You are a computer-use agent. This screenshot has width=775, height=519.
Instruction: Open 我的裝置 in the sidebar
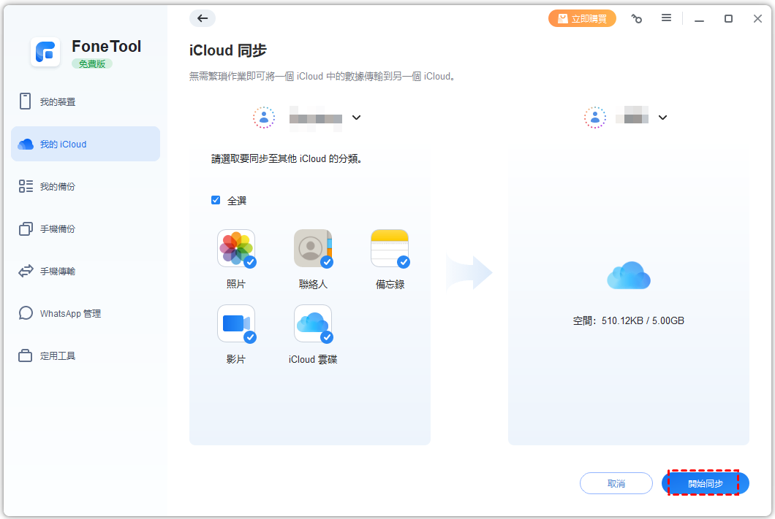[x=58, y=102]
